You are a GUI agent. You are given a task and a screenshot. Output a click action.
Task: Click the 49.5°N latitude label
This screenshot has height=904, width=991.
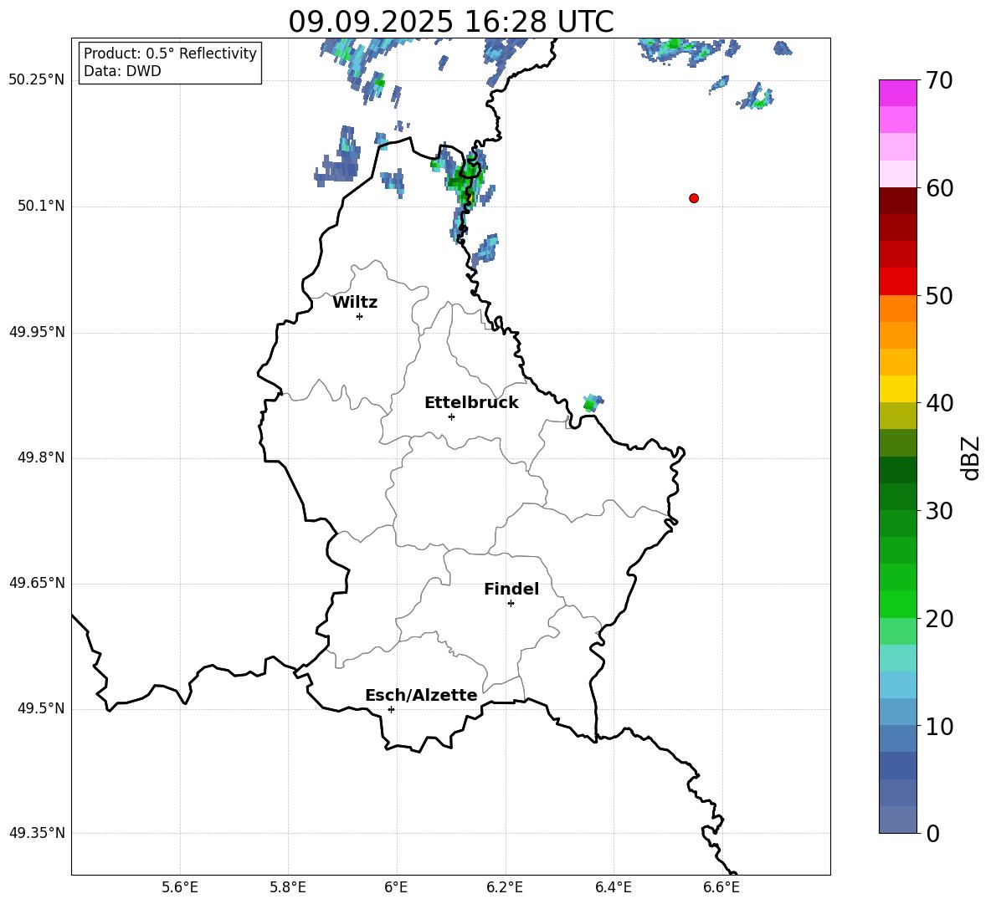pos(41,708)
